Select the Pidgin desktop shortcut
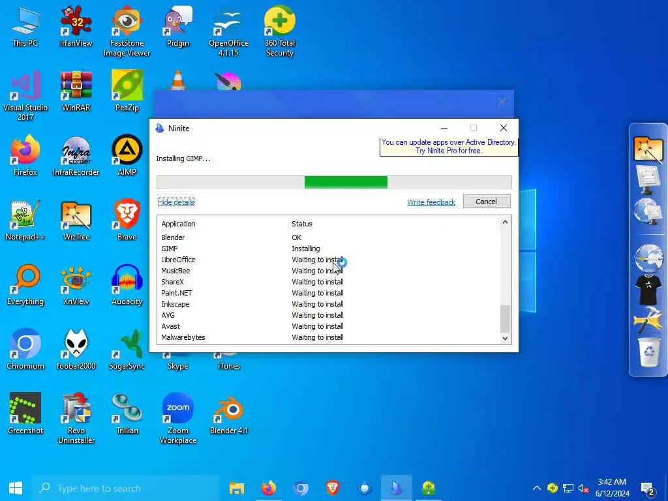The image size is (668, 501). 177,27
